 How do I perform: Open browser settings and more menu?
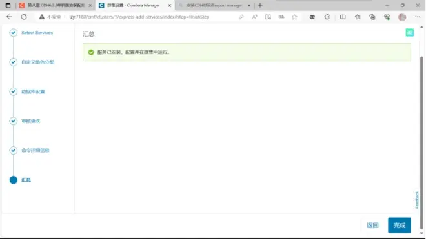[418, 17]
